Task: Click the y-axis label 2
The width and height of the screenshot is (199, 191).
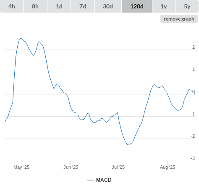Action: point(194,47)
